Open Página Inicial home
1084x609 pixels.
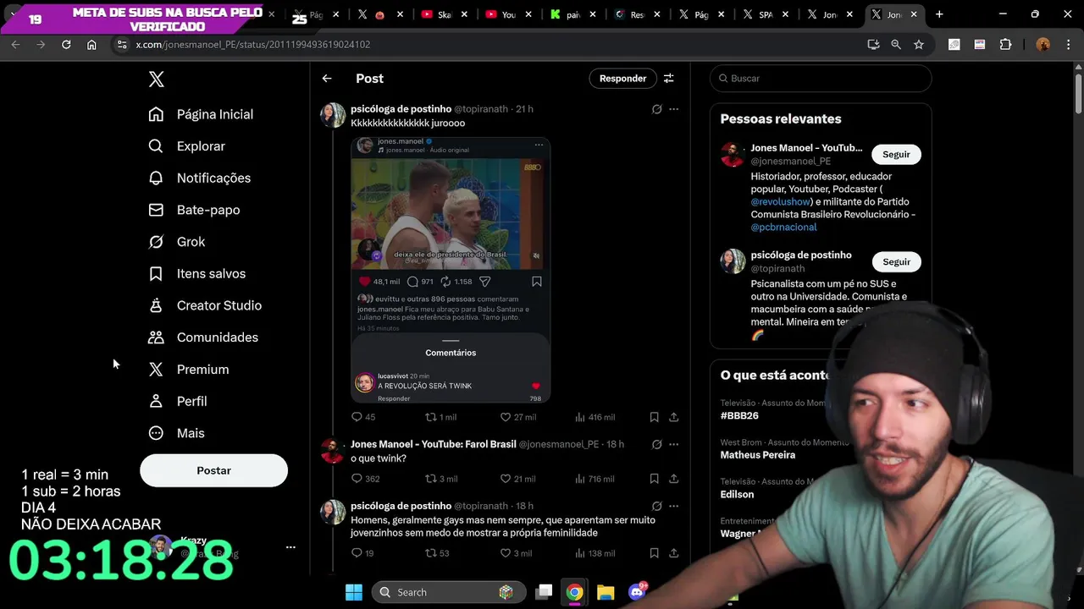(x=201, y=114)
